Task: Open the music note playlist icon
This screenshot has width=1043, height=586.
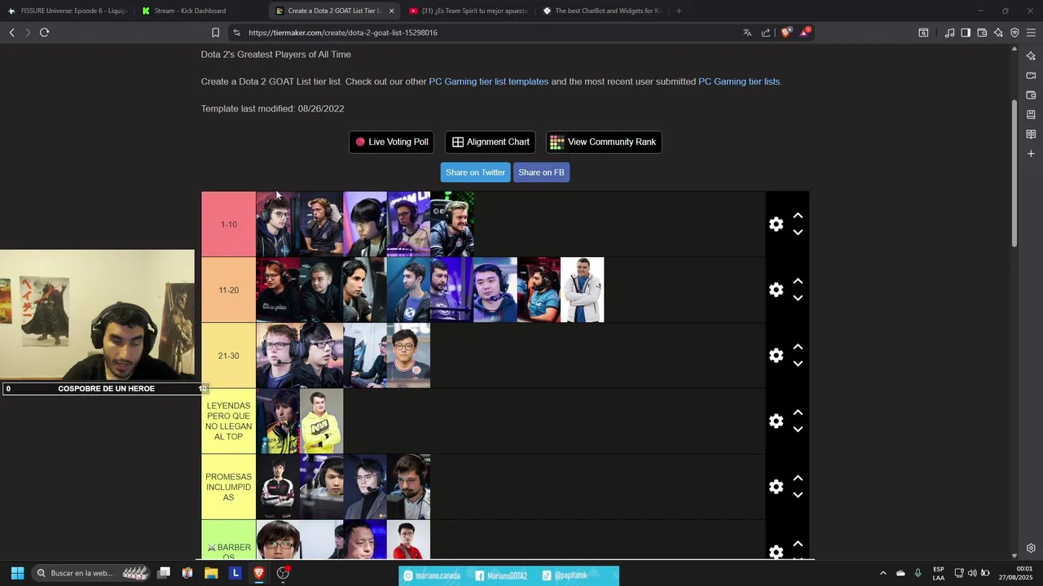Action: point(949,33)
